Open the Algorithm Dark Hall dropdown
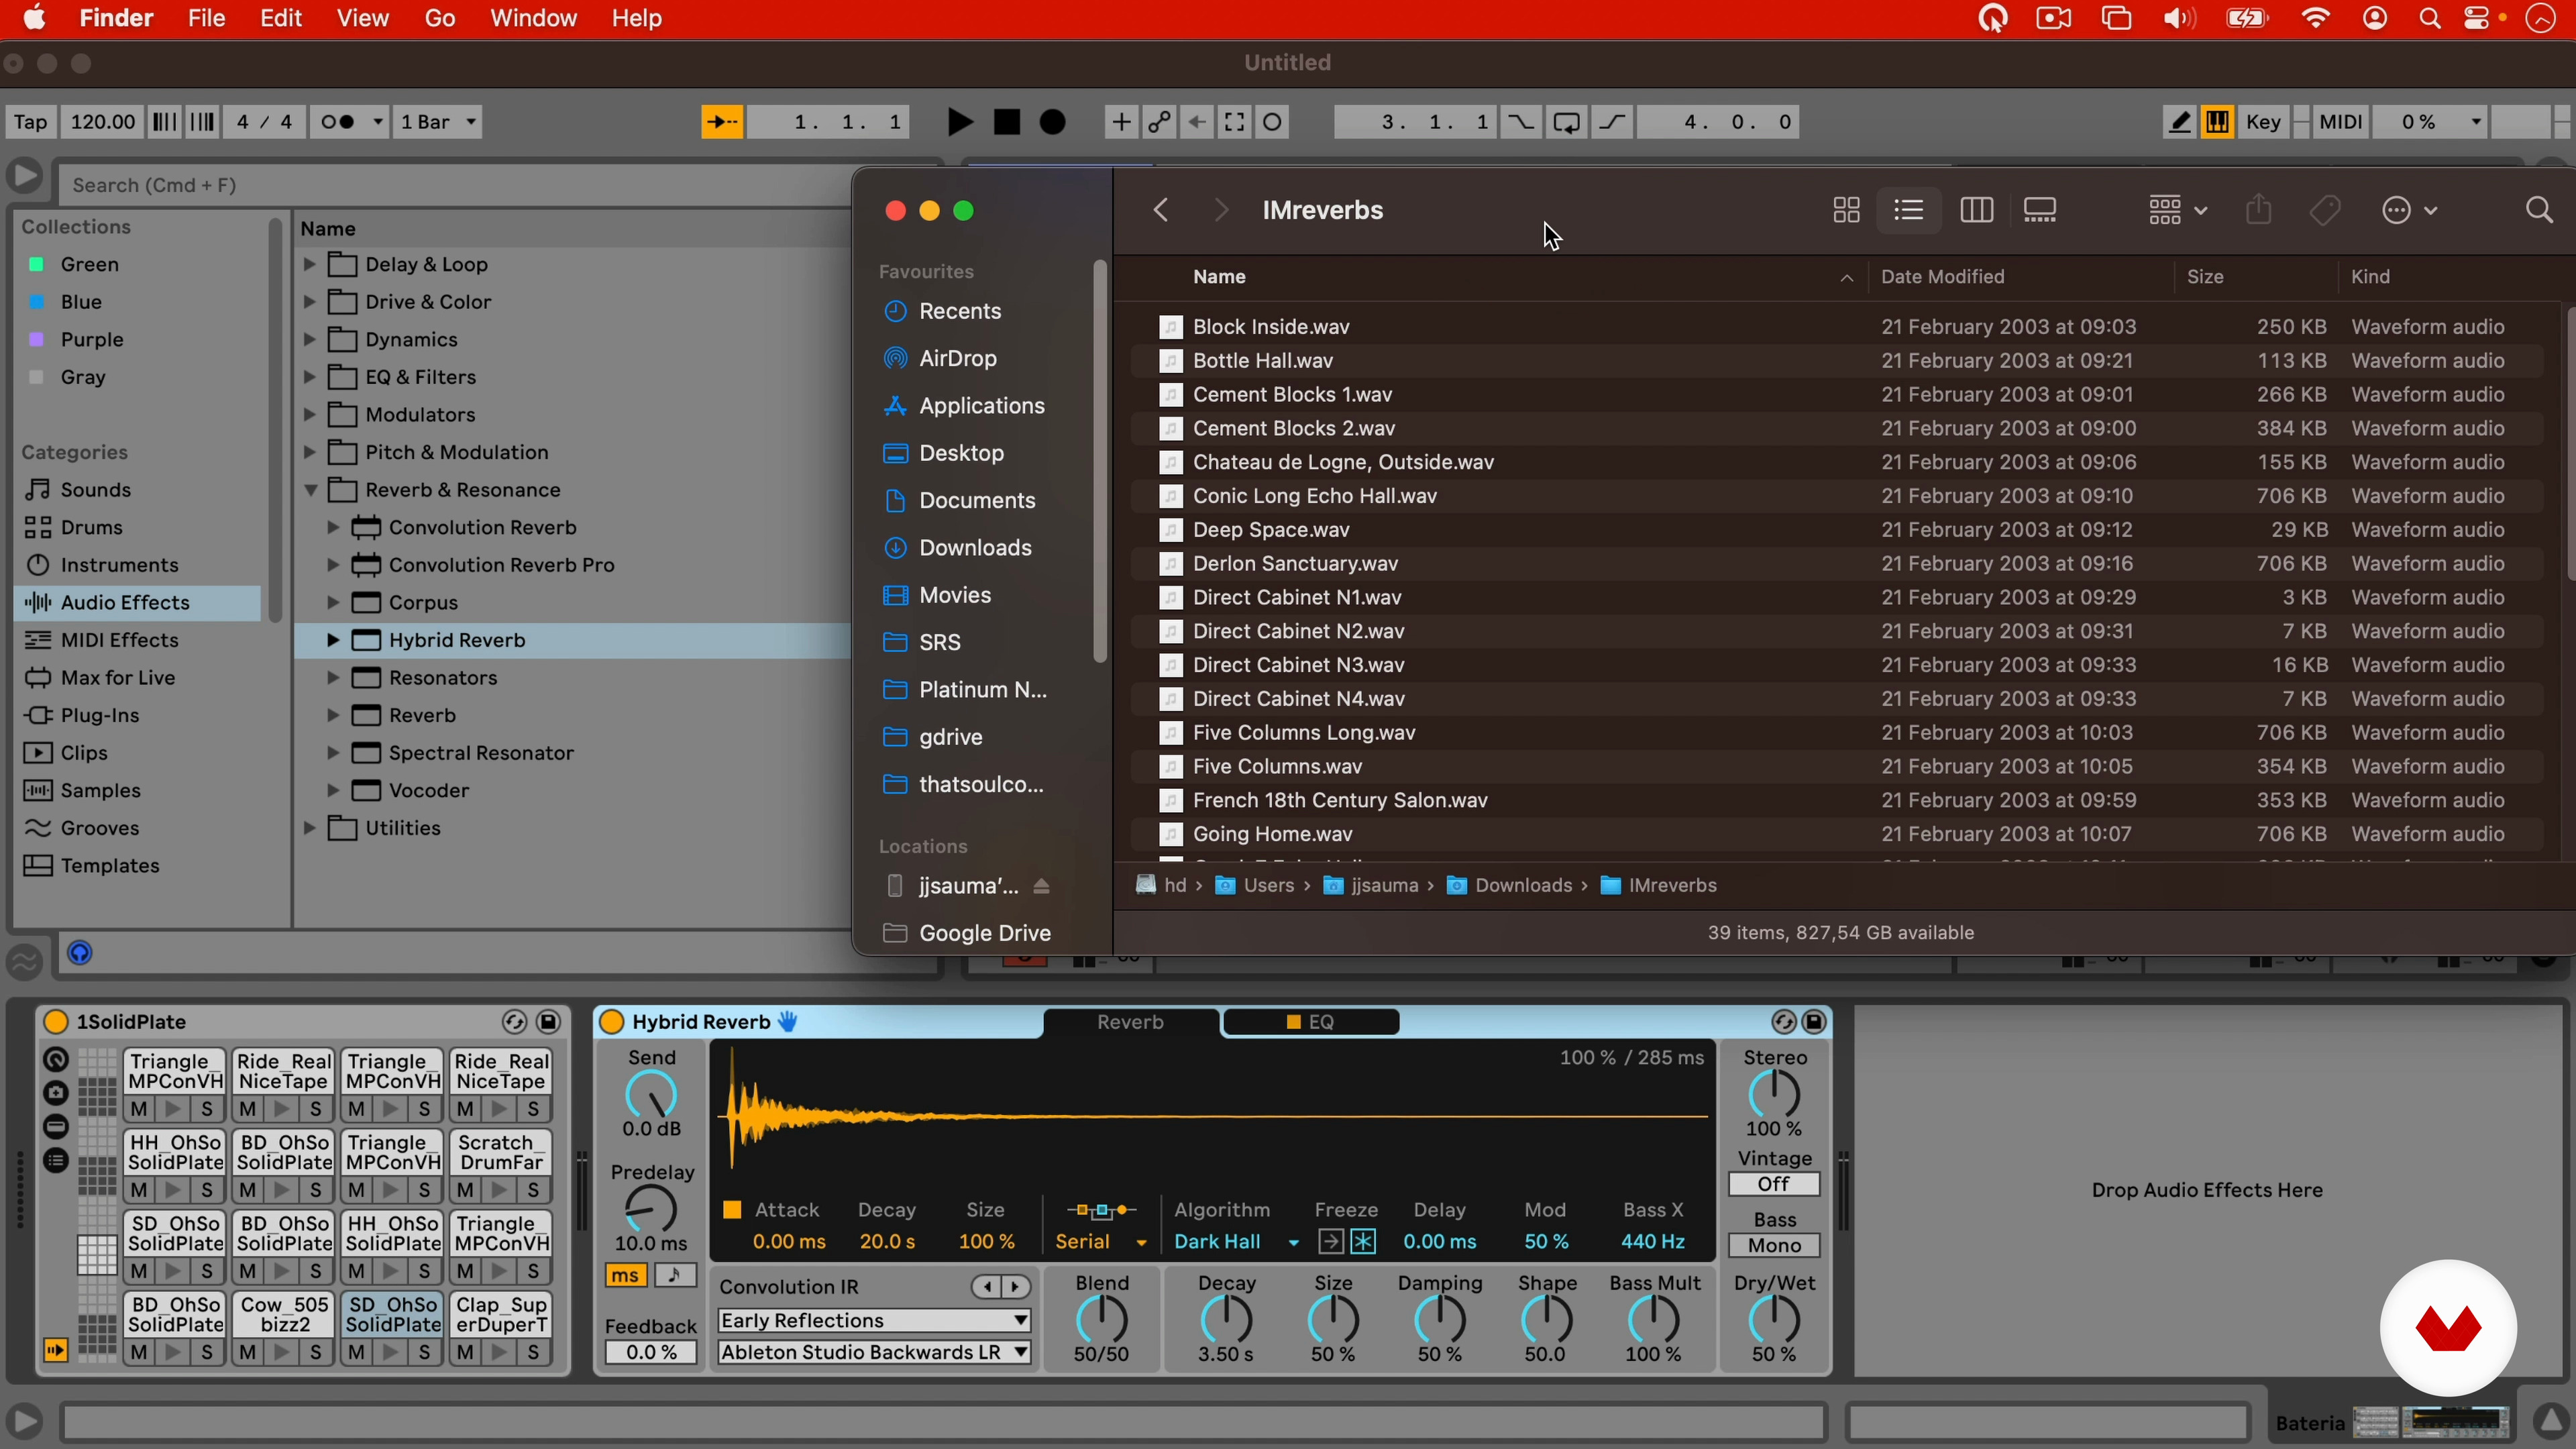2576x1449 pixels. (1237, 1242)
